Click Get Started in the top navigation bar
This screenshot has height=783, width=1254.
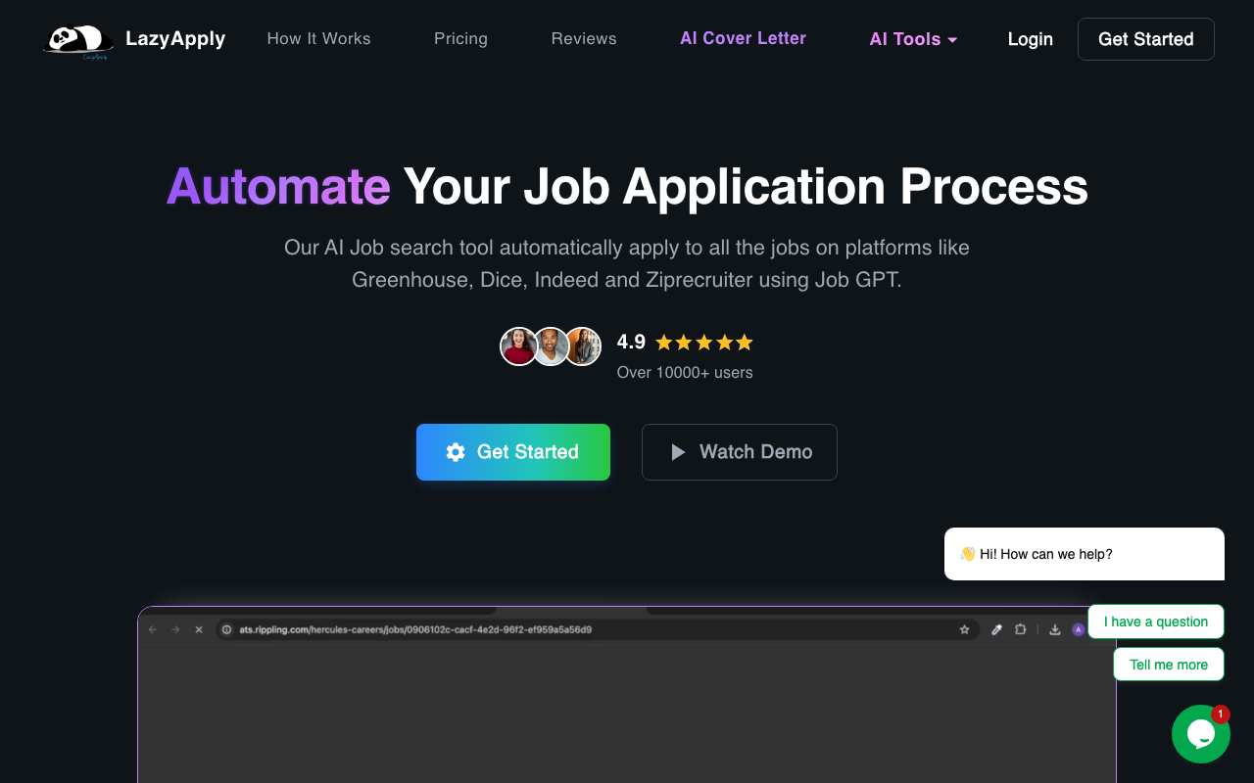[1145, 39]
